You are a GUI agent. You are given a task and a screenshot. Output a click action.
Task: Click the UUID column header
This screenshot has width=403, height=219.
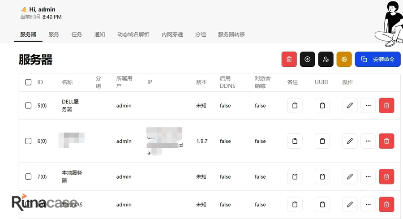[322, 82]
